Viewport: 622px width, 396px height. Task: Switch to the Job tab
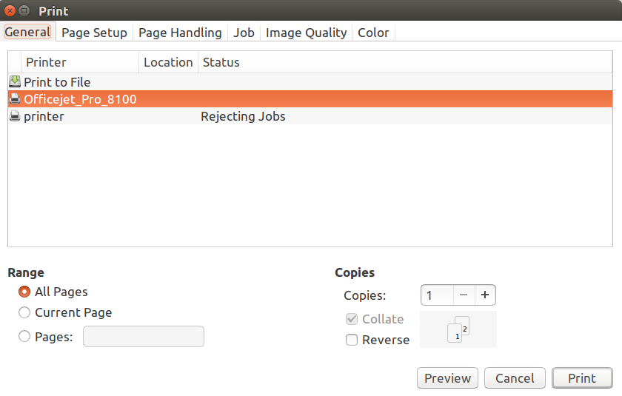click(244, 33)
